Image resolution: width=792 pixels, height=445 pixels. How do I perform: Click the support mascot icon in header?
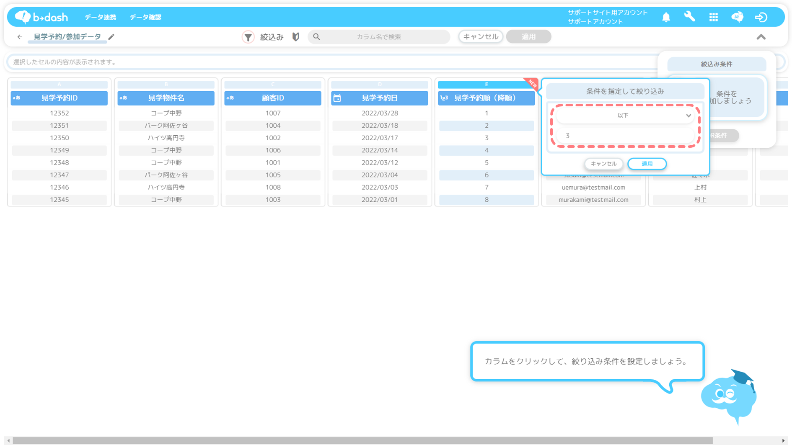[737, 17]
